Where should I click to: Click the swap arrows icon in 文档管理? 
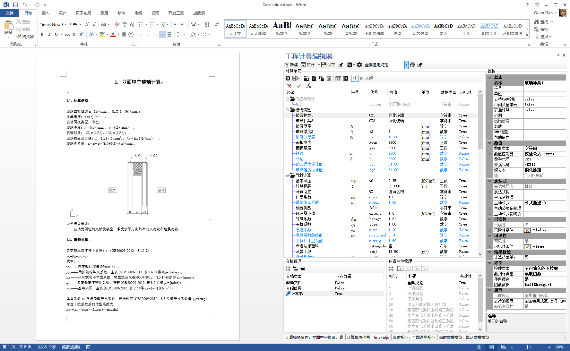(x=295, y=269)
